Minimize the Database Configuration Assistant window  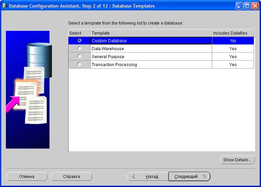[239, 6]
